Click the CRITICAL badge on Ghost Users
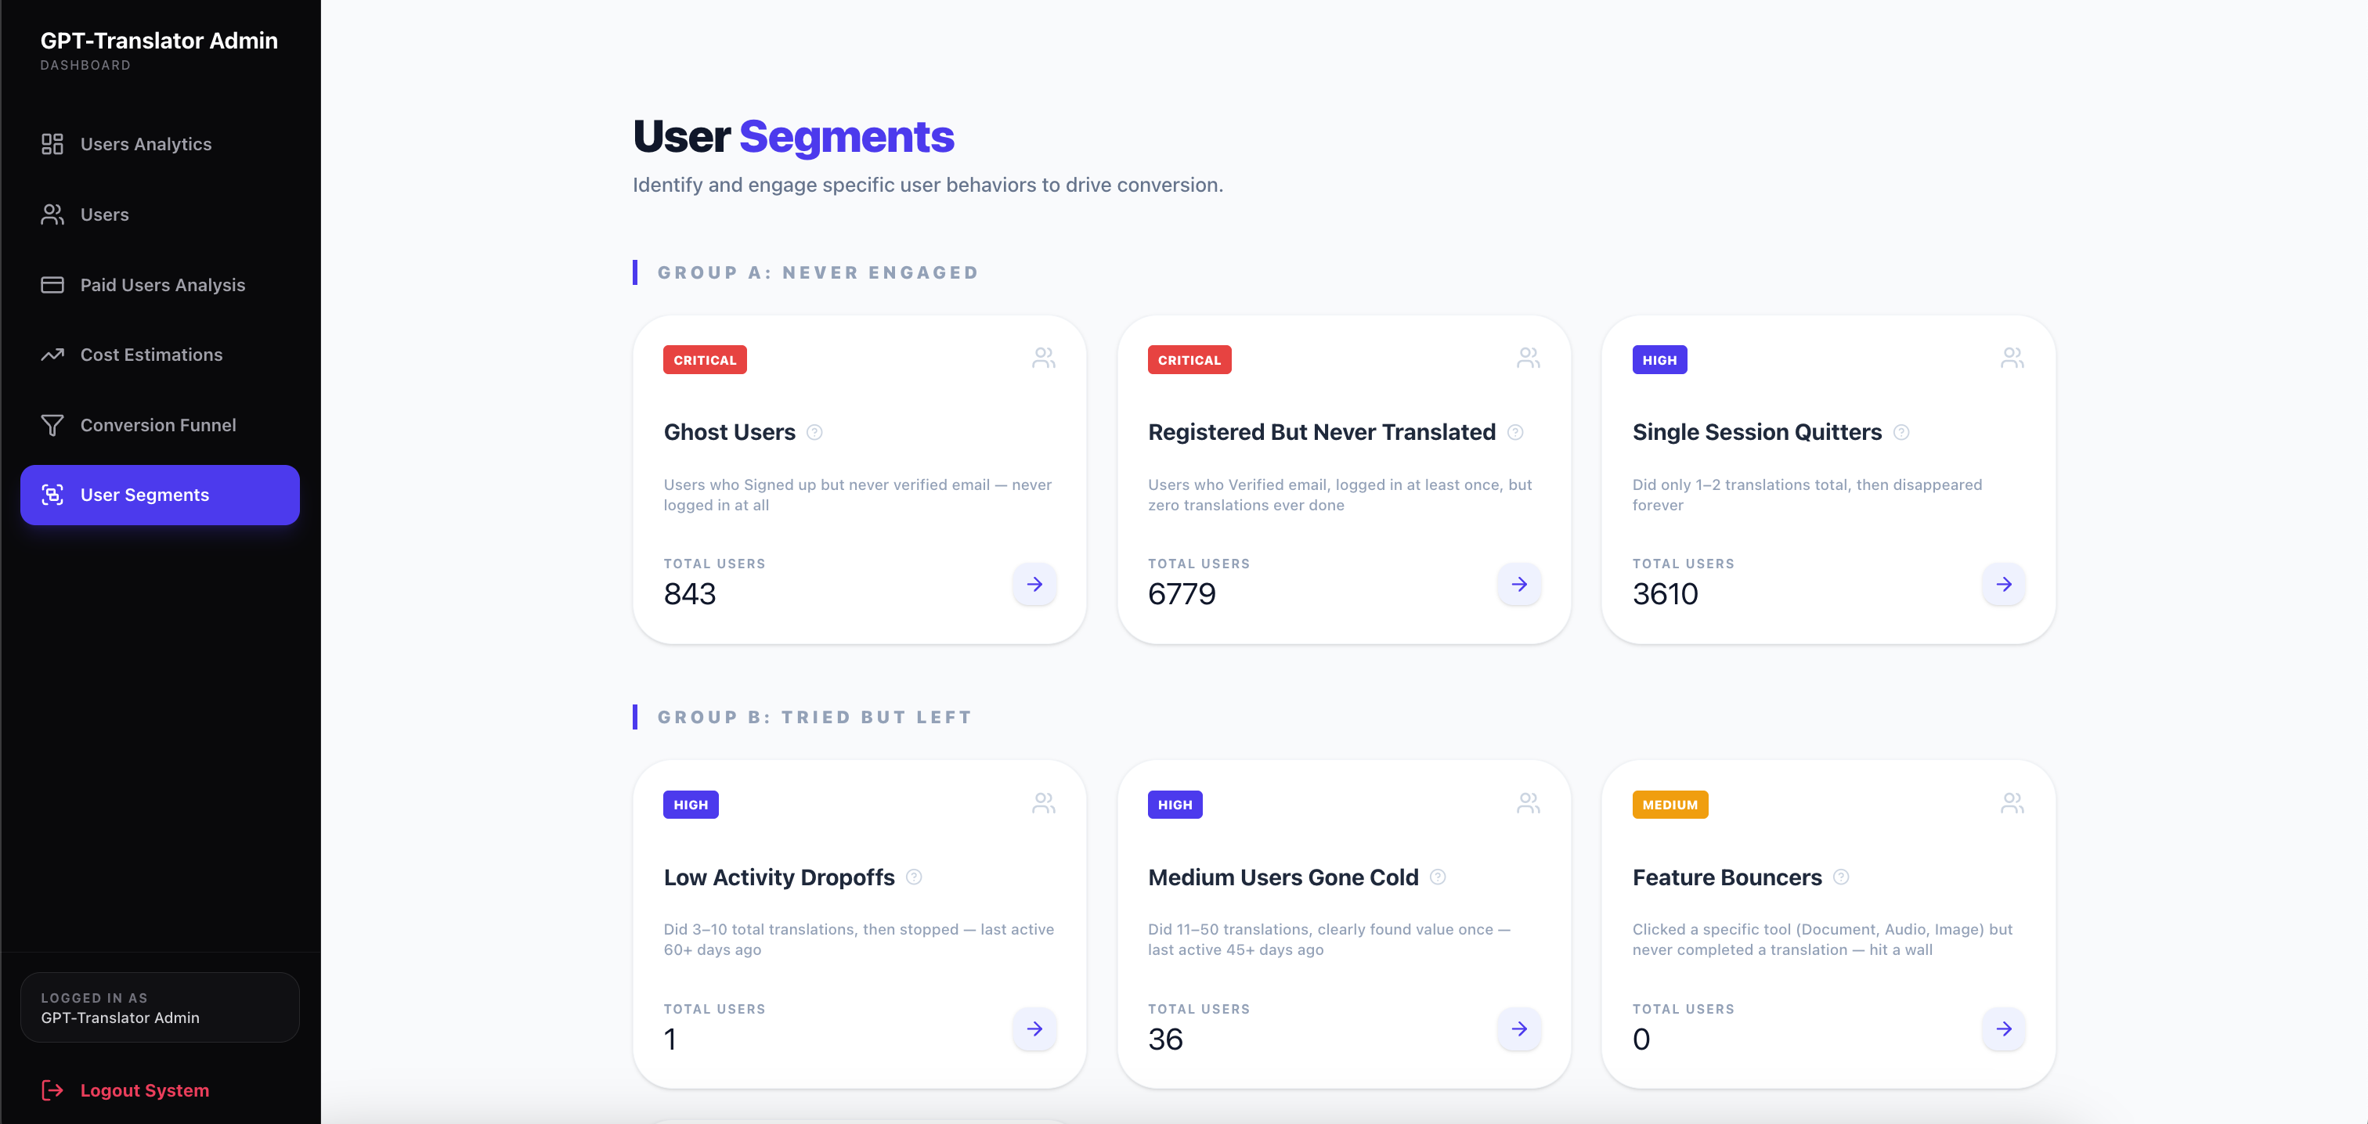2368x1124 pixels. click(704, 360)
